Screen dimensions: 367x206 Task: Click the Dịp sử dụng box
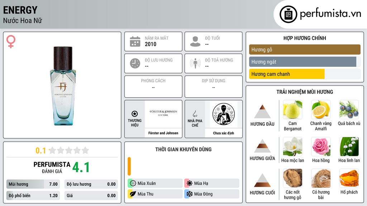click(214, 87)
